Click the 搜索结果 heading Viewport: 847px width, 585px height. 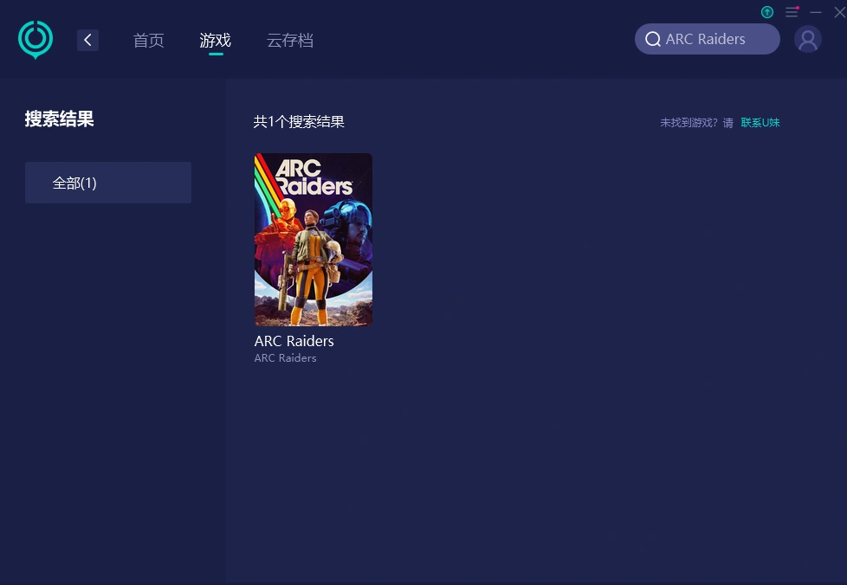click(60, 119)
